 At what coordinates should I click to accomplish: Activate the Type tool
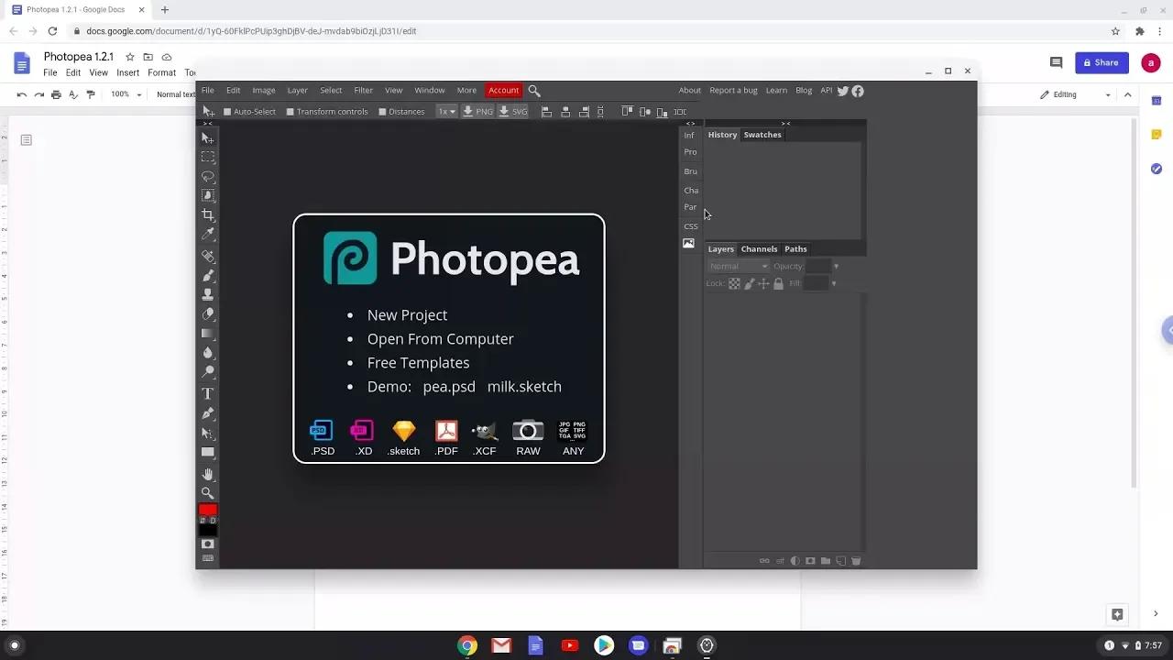[208, 393]
